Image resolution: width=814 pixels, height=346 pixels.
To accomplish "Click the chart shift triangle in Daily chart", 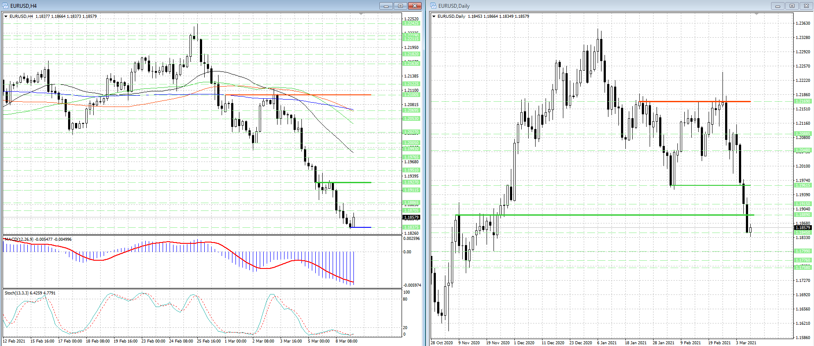I will coord(757,15).
